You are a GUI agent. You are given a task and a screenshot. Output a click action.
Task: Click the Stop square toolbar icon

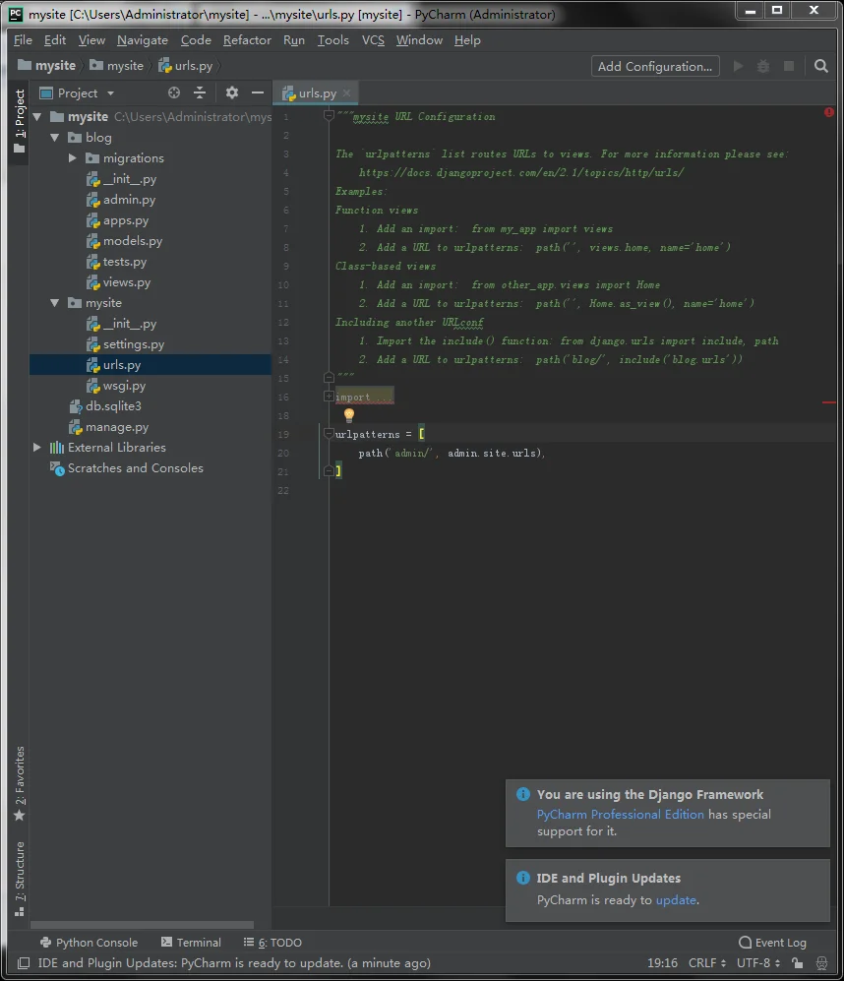pos(789,66)
